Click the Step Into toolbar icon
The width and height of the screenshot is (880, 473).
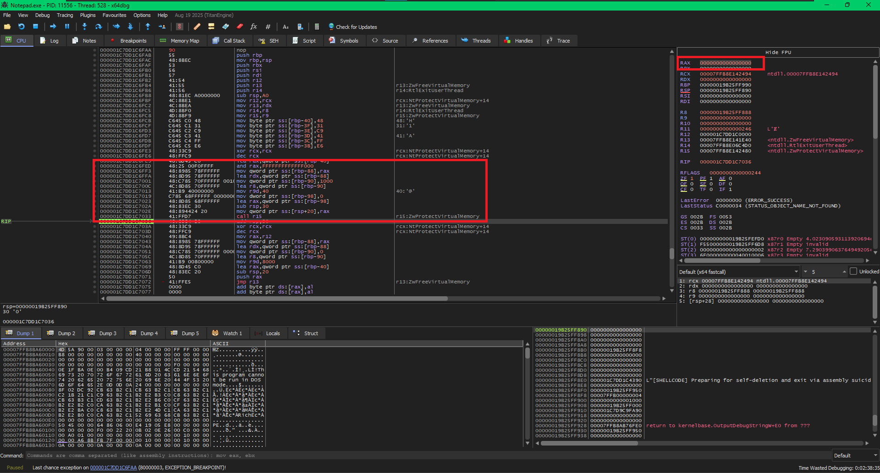pos(84,27)
